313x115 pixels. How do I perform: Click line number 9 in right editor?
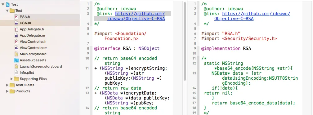coord(195,48)
